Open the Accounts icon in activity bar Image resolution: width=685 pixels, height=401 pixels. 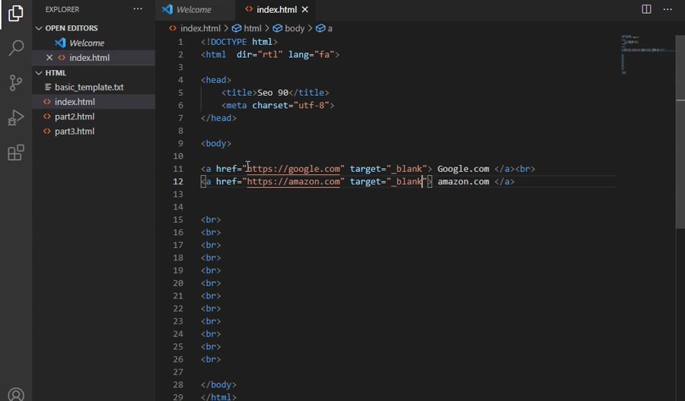16,394
